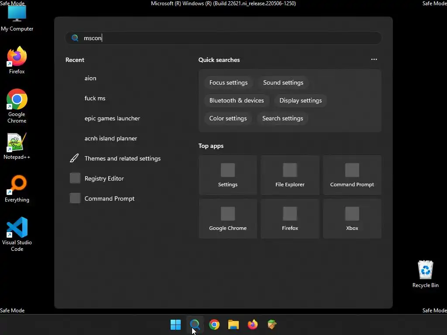Select the Firefox desktop shortcut
447x335 pixels.
(17, 60)
